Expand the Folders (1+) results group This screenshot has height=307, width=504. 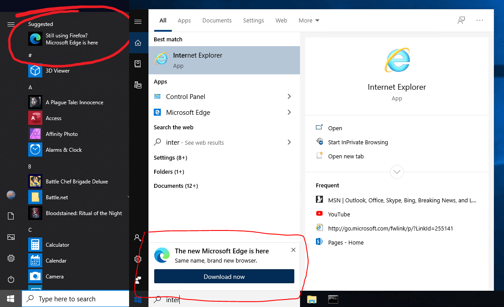pyautogui.click(x=169, y=172)
